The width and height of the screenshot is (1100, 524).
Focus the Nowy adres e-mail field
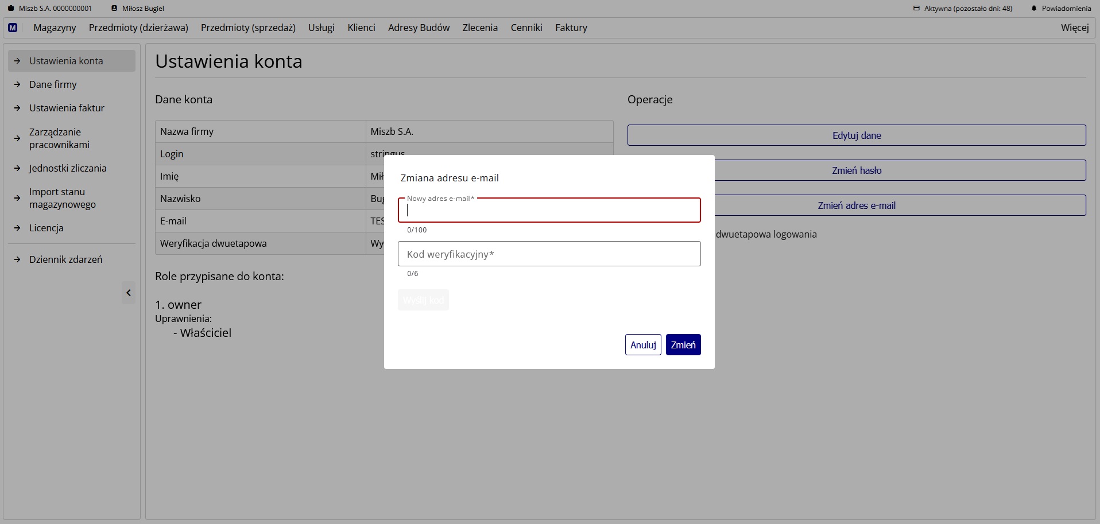tap(549, 210)
